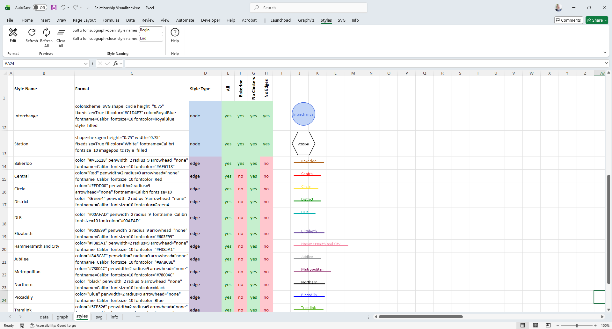The height and width of the screenshot is (329, 612).
Task: Toggle the AutoSave switch
Action: coord(40,8)
